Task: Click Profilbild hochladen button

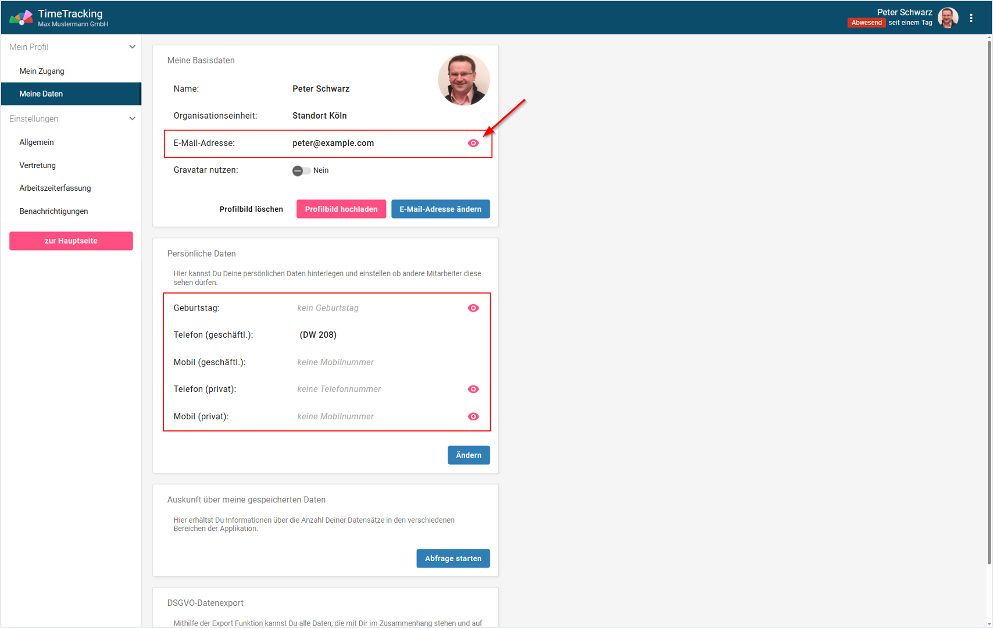Action: pos(341,209)
